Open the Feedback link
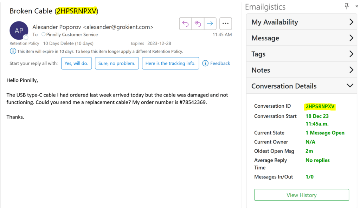 click(220, 63)
